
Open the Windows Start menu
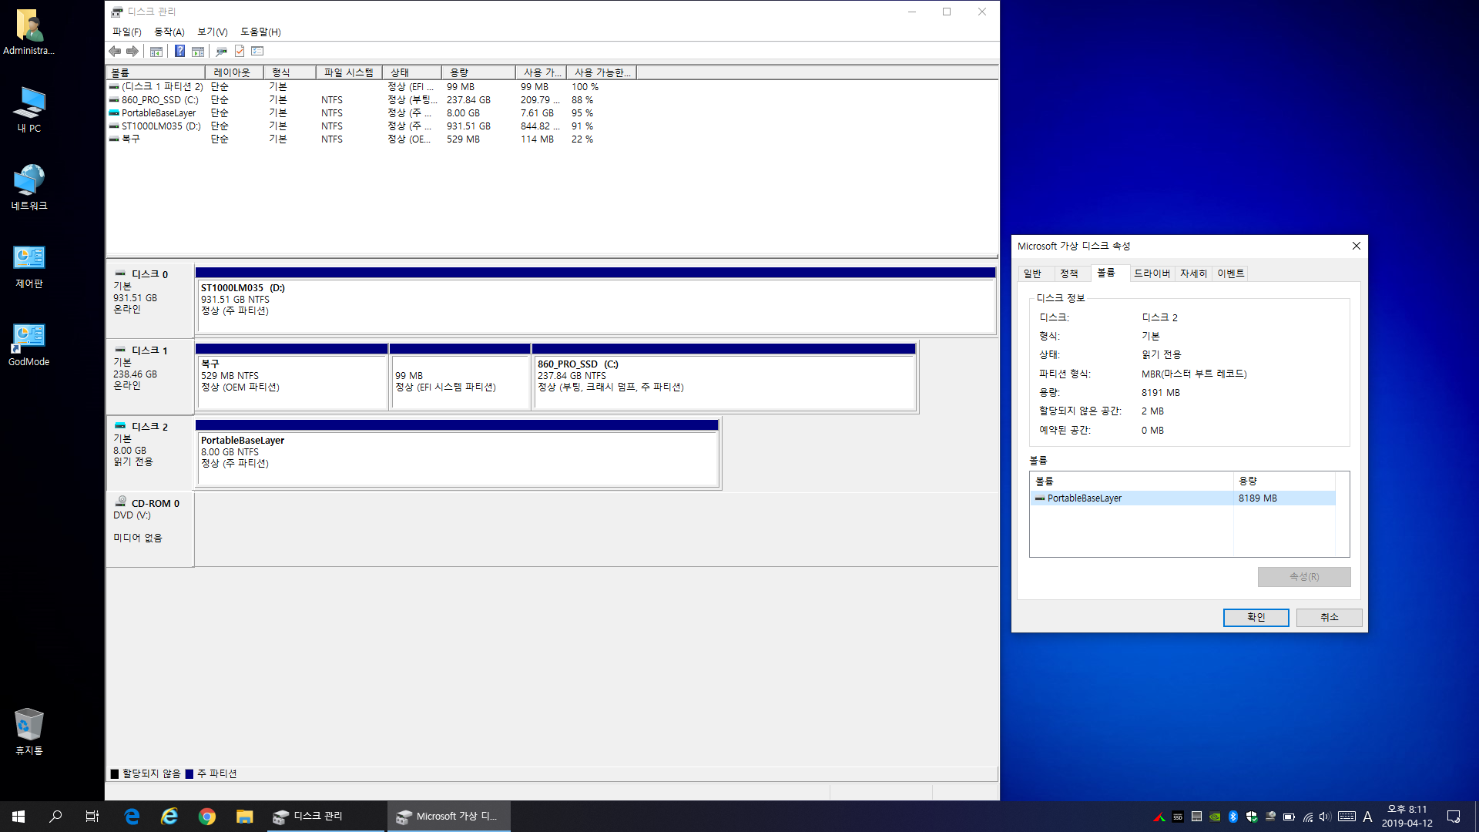pyautogui.click(x=18, y=817)
